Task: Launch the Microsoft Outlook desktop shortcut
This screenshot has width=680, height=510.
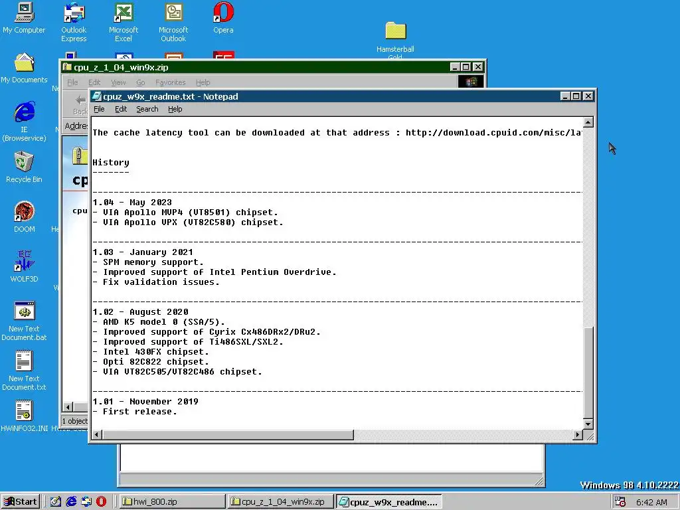Action: (x=173, y=22)
